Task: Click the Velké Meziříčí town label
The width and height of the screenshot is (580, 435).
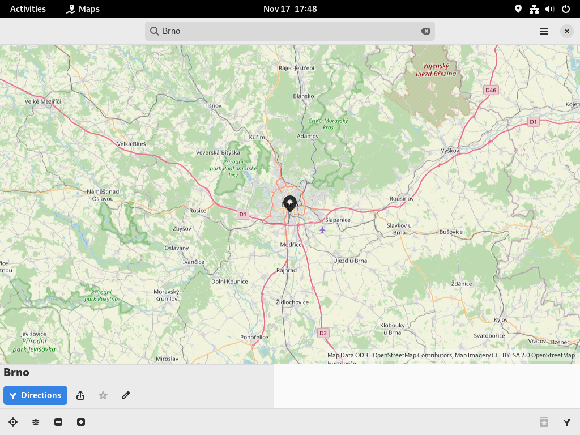Action: pyautogui.click(x=43, y=101)
